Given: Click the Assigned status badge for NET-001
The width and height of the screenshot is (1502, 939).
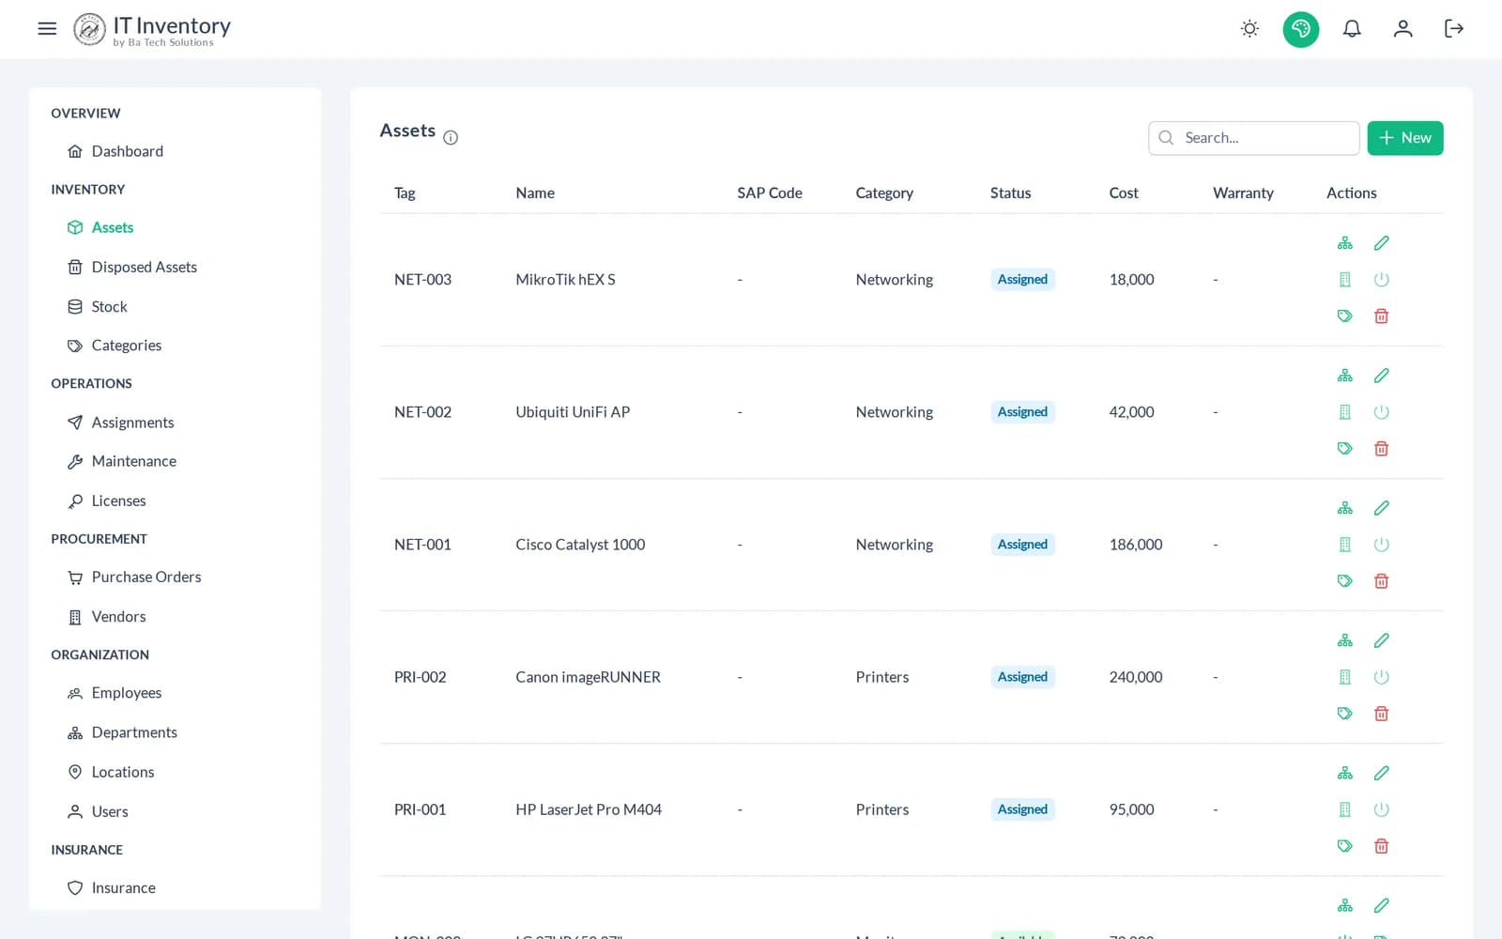Looking at the screenshot, I should click(1022, 545).
